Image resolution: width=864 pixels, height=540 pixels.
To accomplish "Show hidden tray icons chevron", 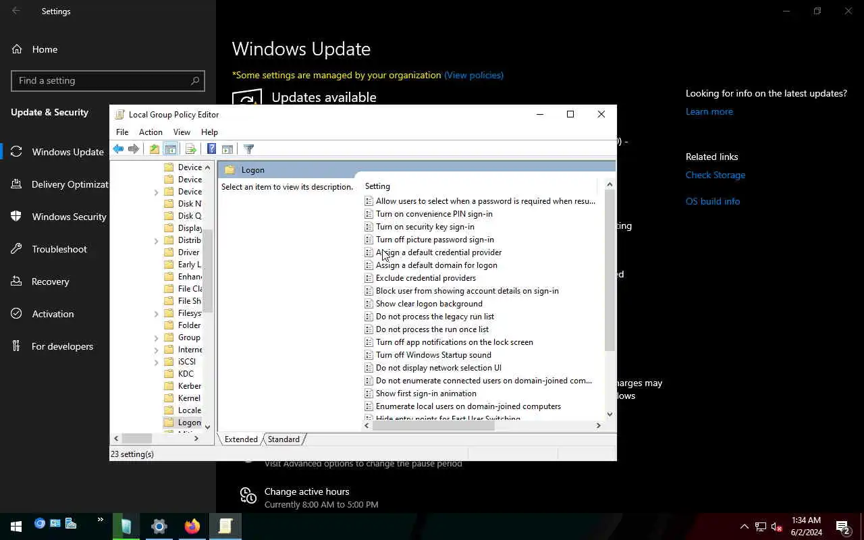I will pos(745,526).
